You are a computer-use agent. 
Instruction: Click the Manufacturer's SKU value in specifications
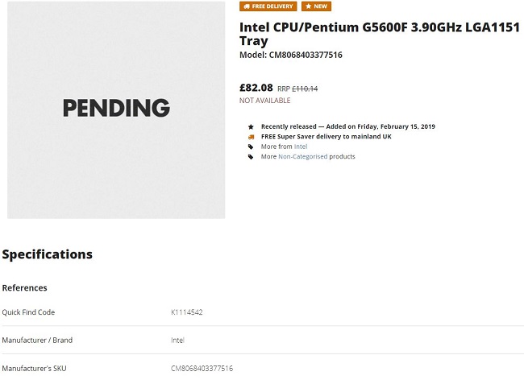point(202,368)
